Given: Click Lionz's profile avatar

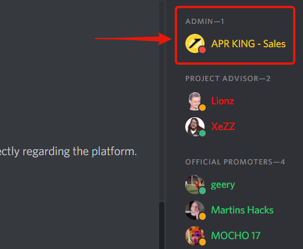Looking at the screenshot, I should (x=195, y=101).
